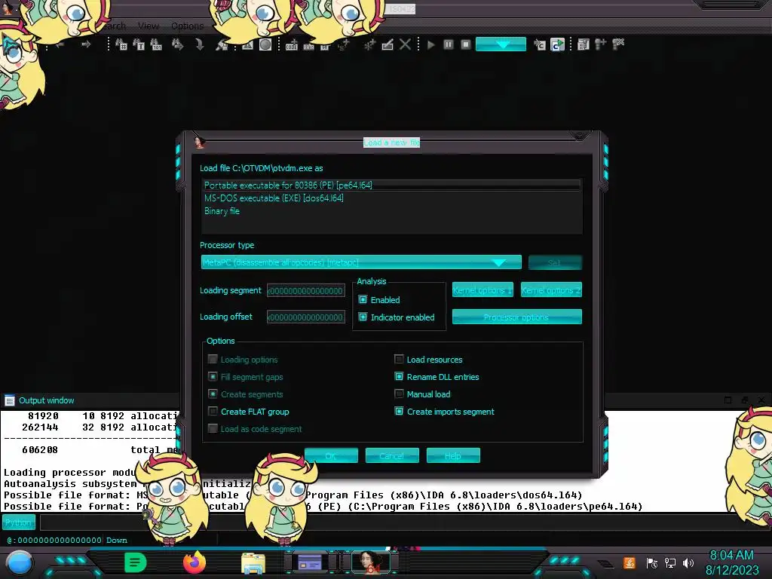
Task: Click the asterisk array toolbar icon
Action: click(369, 44)
